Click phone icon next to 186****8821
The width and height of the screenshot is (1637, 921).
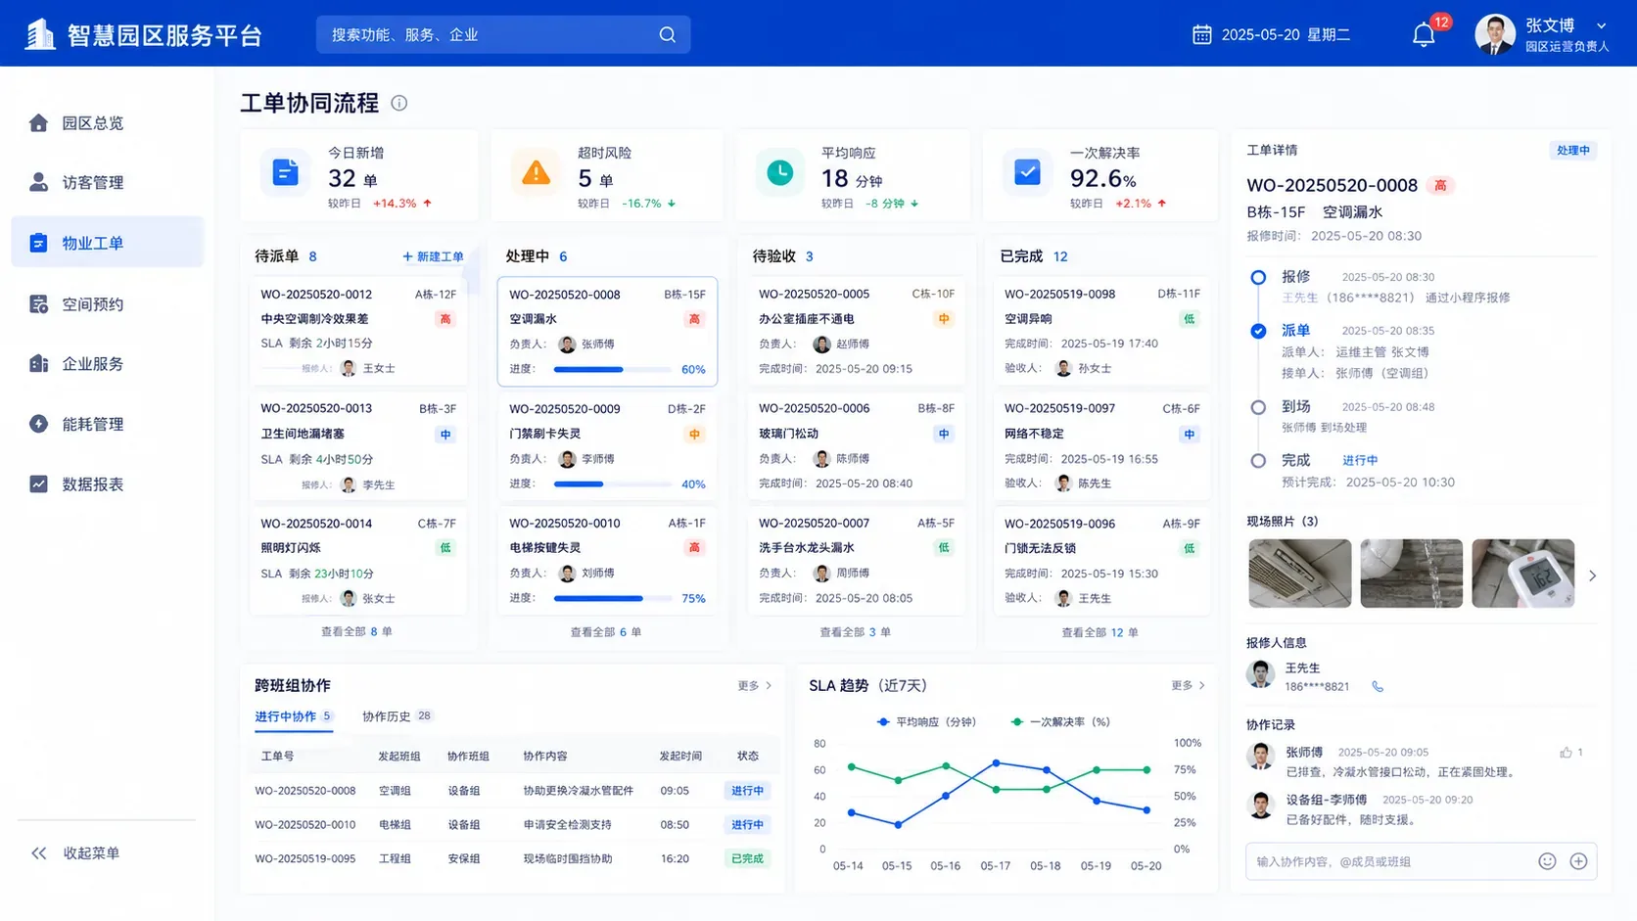pyautogui.click(x=1378, y=687)
